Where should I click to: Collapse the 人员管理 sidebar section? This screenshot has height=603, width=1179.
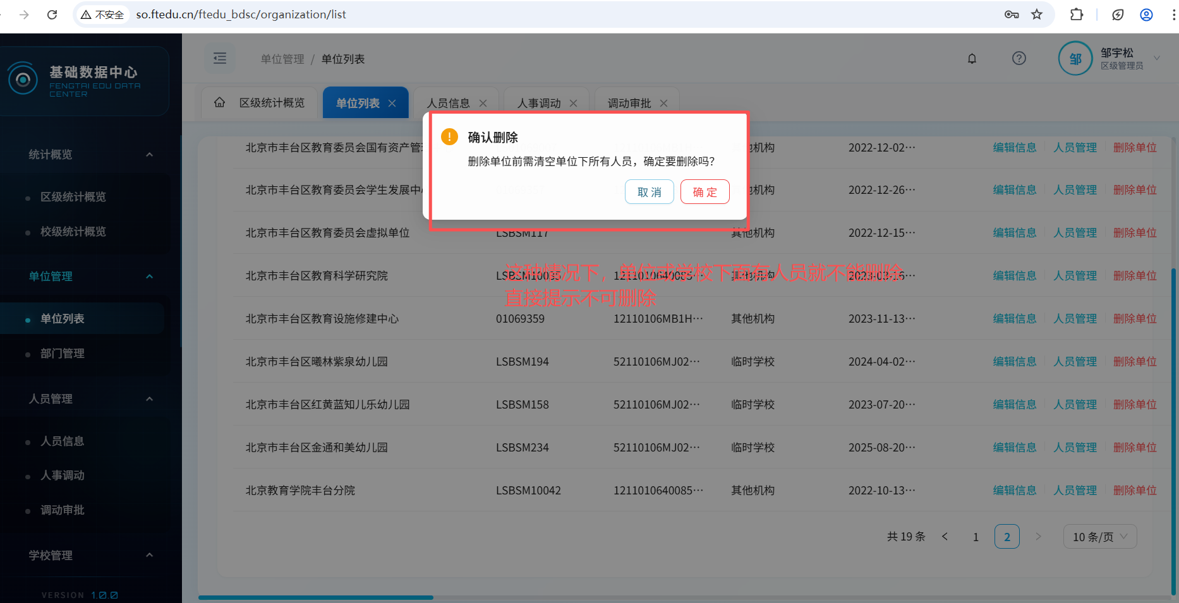click(149, 399)
